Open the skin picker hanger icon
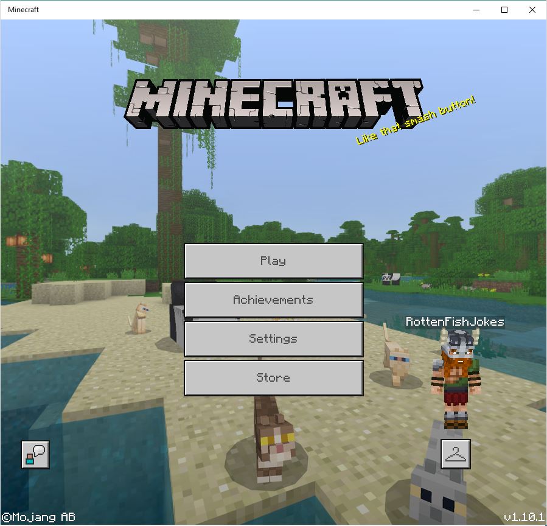 pos(456,454)
